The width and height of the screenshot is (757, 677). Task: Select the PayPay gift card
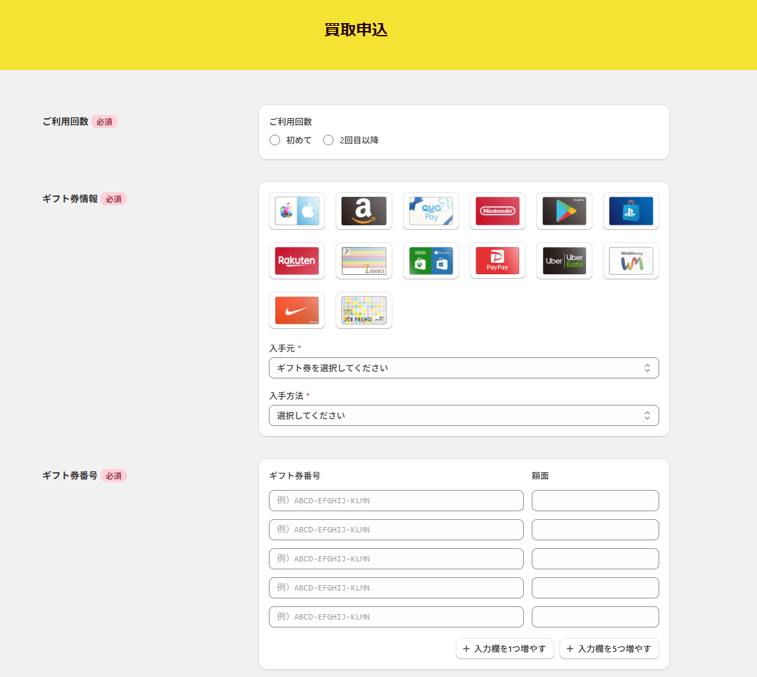coord(497,261)
